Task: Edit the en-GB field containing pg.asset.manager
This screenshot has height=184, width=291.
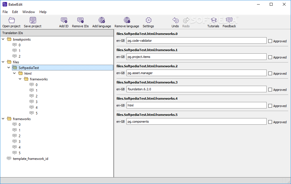Action: click(x=196, y=73)
